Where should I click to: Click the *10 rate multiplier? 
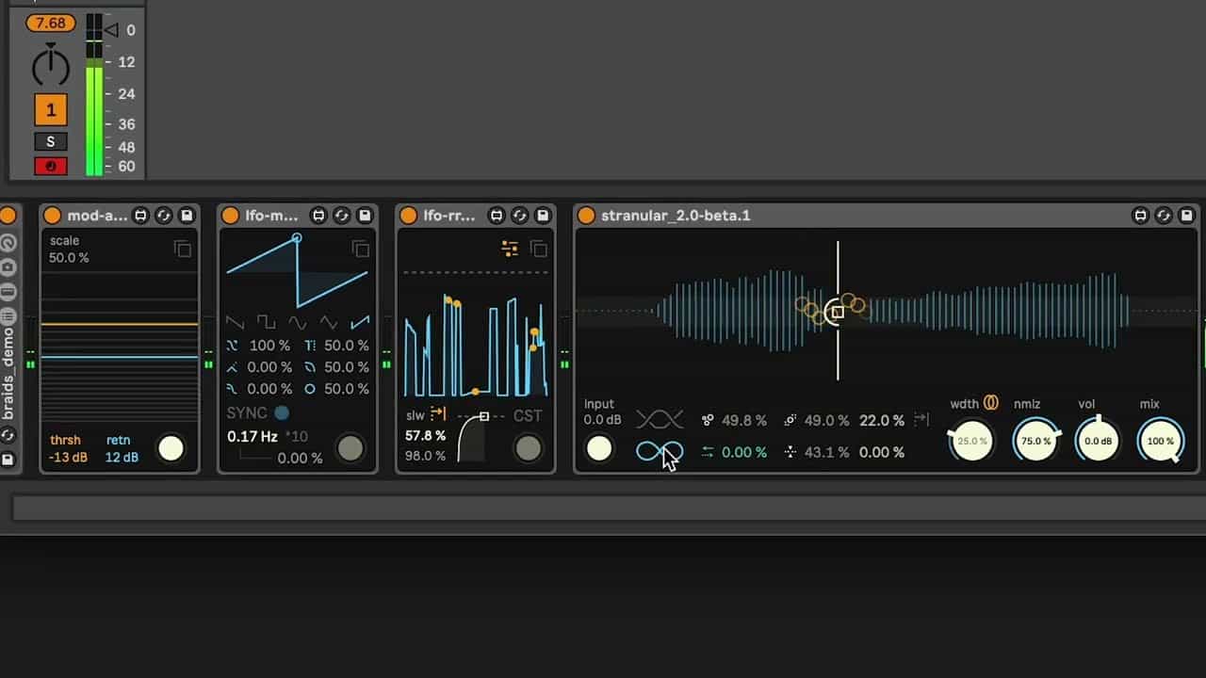point(297,437)
